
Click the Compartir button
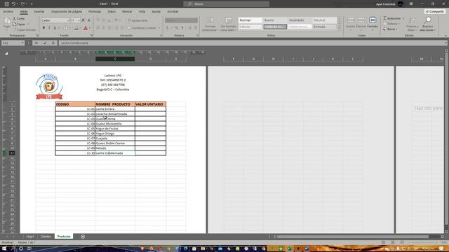[435, 12]
